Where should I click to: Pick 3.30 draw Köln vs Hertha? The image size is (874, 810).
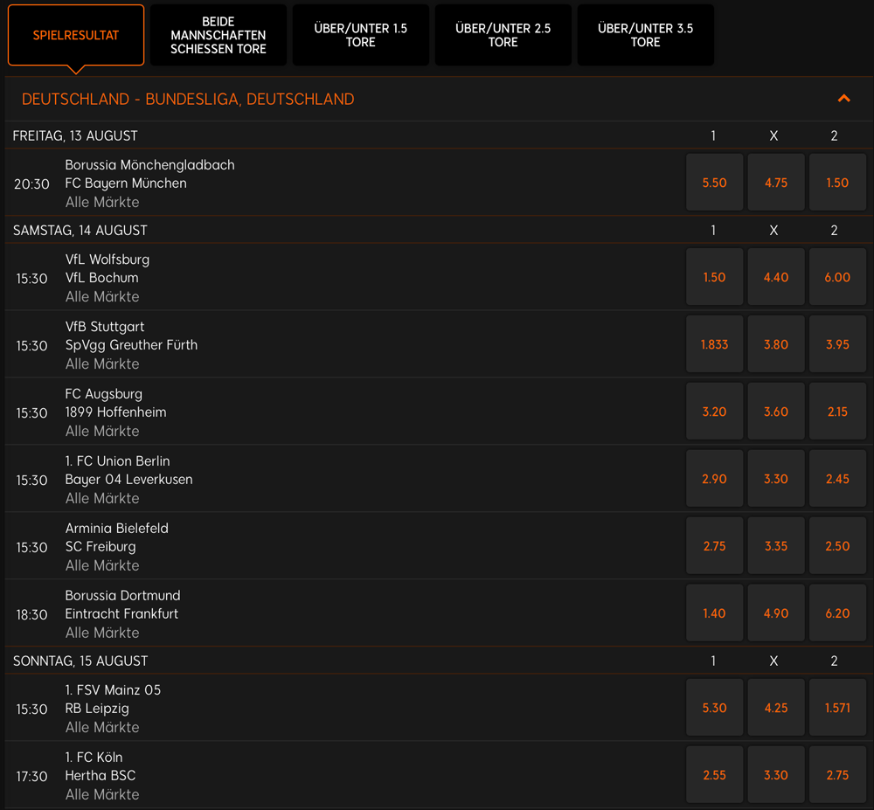(x=776, y=775)
